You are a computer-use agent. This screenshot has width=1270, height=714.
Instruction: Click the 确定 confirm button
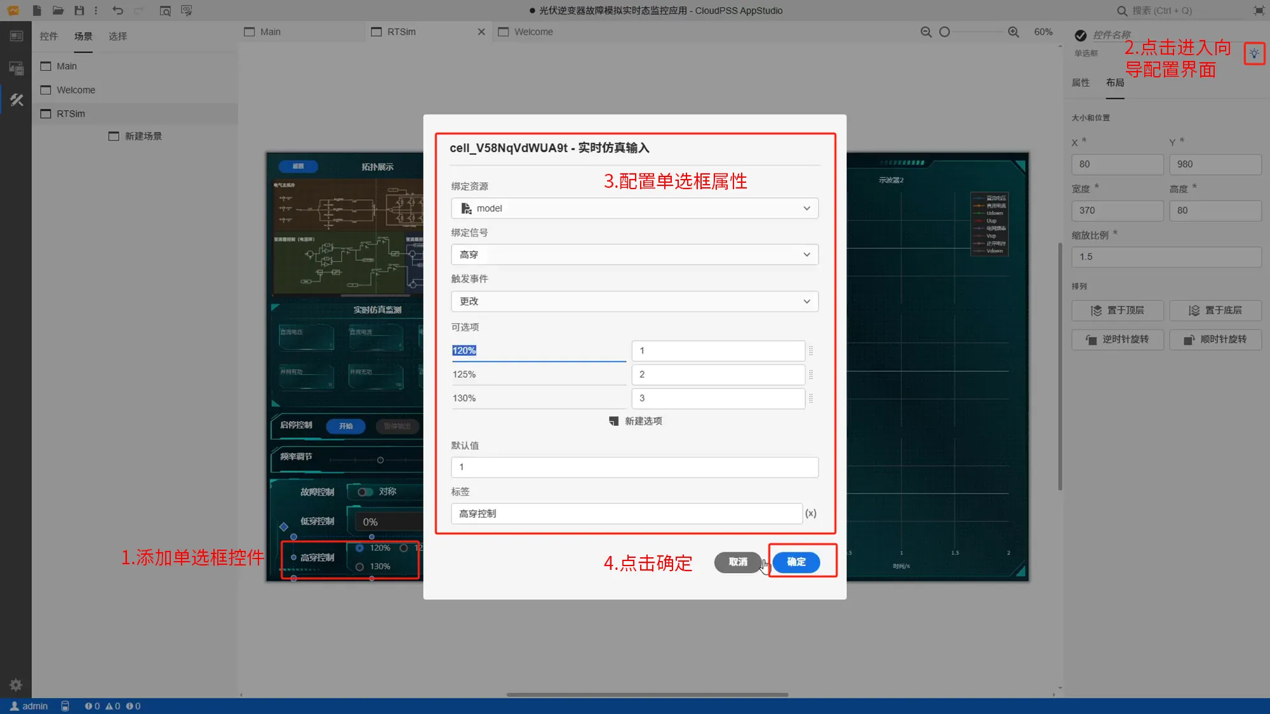pos(796,562)
